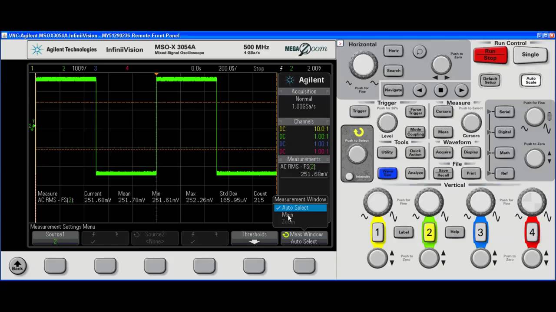Click the Meas Window Auto Select softkey
This screenshot has width=556, height=312.
(x=304, y=238)
